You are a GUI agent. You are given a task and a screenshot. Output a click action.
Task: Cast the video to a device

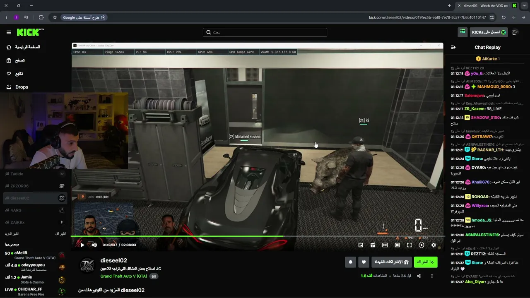[x=373, y=245]
